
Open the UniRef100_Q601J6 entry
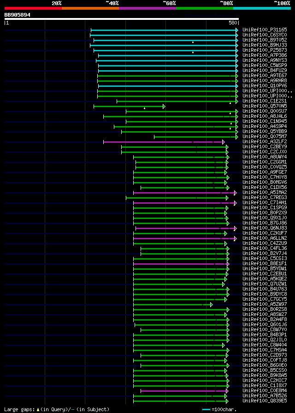click(x=265, y=324)
